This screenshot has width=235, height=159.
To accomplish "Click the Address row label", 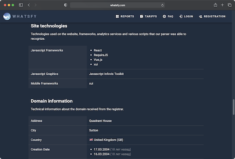I will tap(36, 121).
